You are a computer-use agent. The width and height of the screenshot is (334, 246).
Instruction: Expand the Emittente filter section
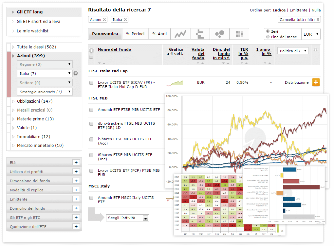(x=76, y=199)
